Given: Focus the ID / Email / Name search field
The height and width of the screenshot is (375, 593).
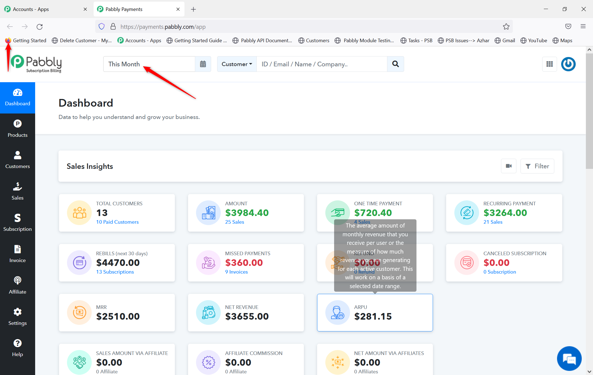Looking at the screenshot, I should pyautogui.click(x=322, y=64).
